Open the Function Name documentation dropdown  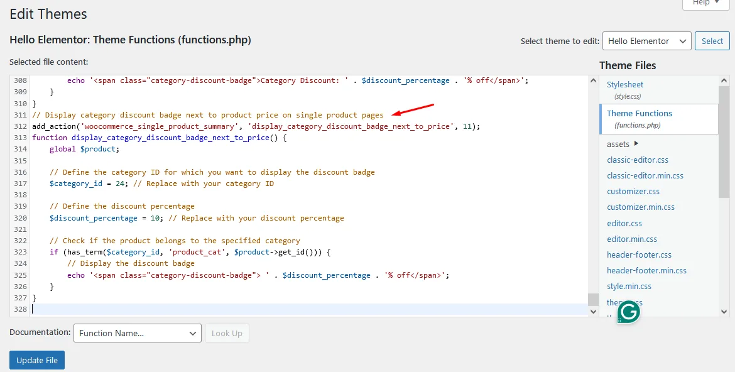(x=138, y=333)
